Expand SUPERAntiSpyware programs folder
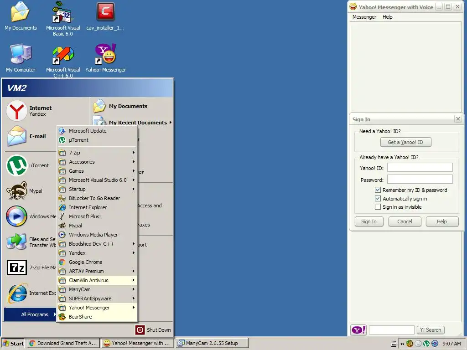Screen dimensions: 467x350 (97, 299)
